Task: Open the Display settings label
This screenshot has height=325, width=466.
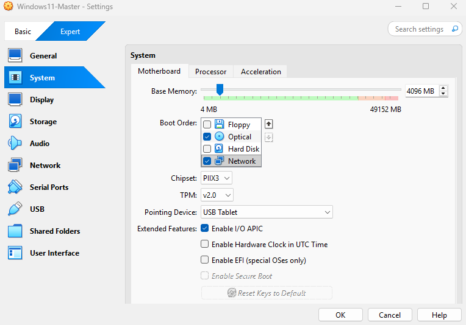Action: tap(41, 100)
